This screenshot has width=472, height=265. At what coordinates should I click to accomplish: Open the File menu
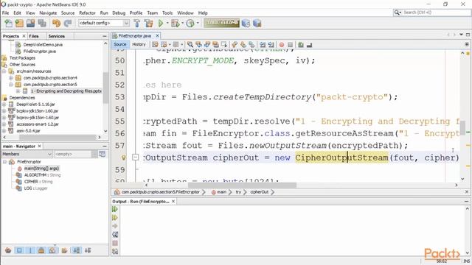tap(5, 13)
